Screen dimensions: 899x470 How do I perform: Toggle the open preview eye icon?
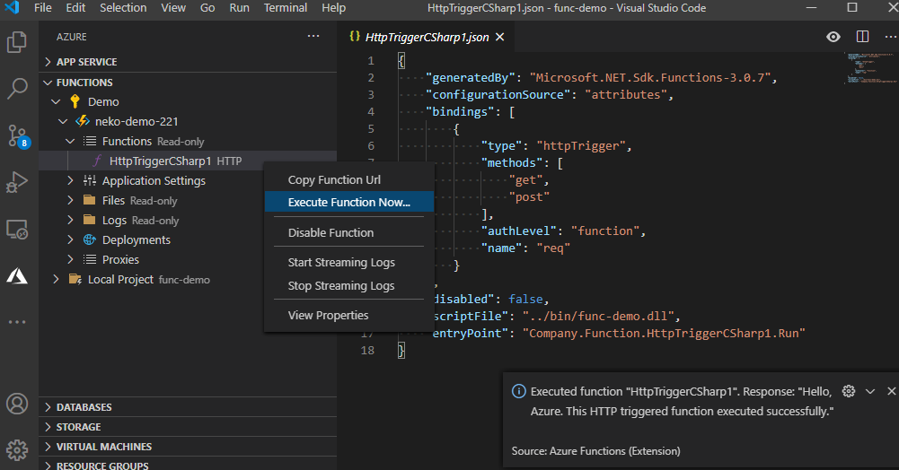coord(833,37)
